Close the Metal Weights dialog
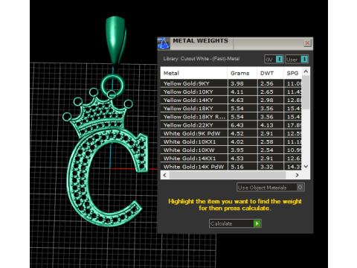Screen dimensions: 357x268 (307, 43)
